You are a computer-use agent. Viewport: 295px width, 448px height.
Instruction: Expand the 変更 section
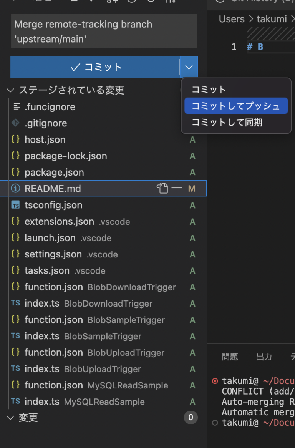click(10, 418)
